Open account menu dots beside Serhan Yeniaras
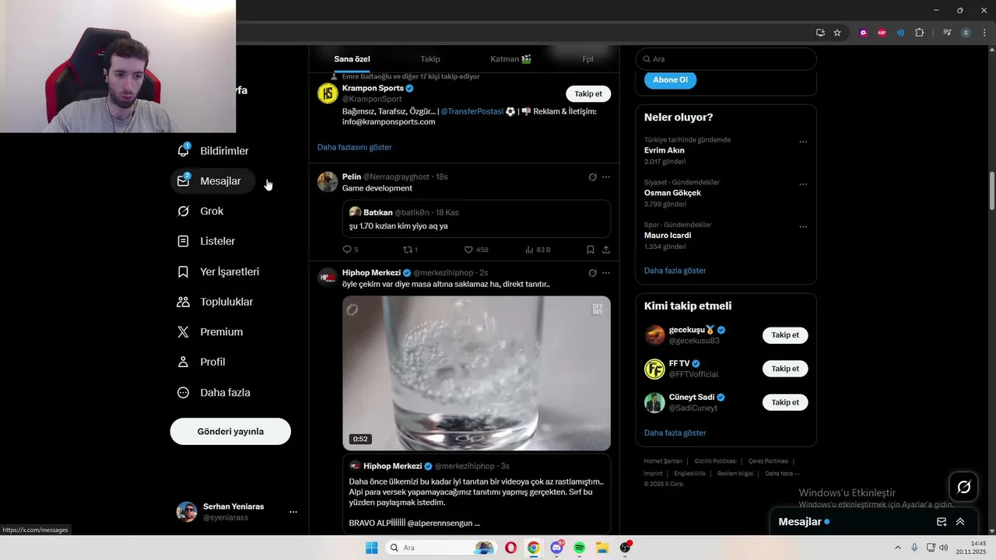The height and width of the screenshot is (560, 996). tap(293, 512)
